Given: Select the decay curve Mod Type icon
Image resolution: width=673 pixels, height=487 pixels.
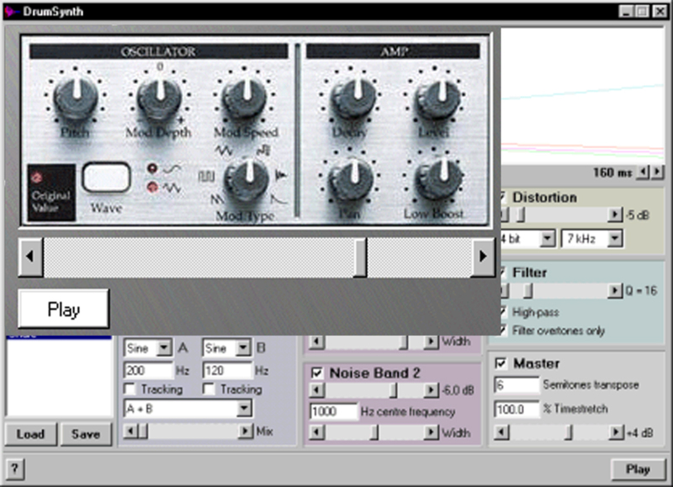Looking at the screenshot, I should (x=279, y=199).
